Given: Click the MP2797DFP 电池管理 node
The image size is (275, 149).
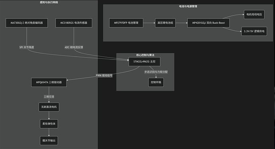Looking at the screenshot, I should coord(126,23).
